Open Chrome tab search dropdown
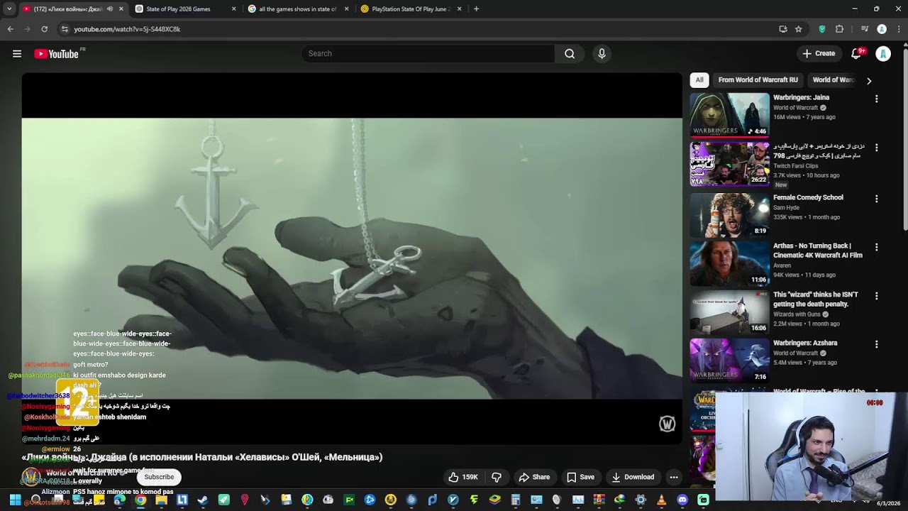The image size is (908, 511). [9, 9]
